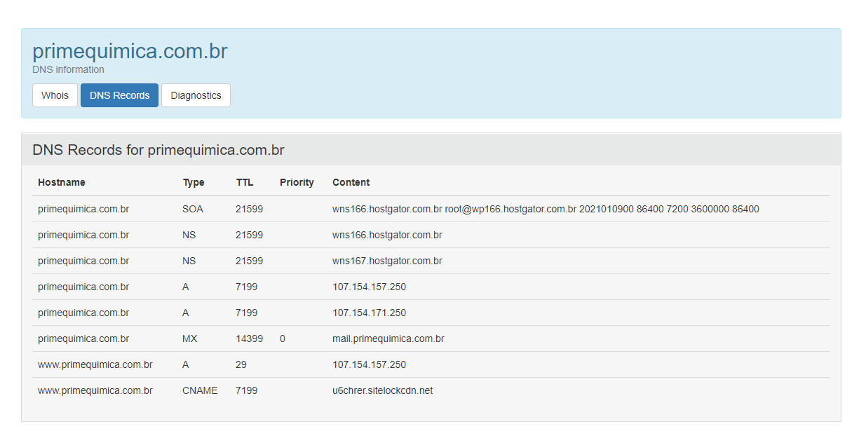Screen dimensions: 859x431
Task: Click www.primequimica.com.br hostname in the CNAME row
Action: pyautogui.click(x=95, y=390)
